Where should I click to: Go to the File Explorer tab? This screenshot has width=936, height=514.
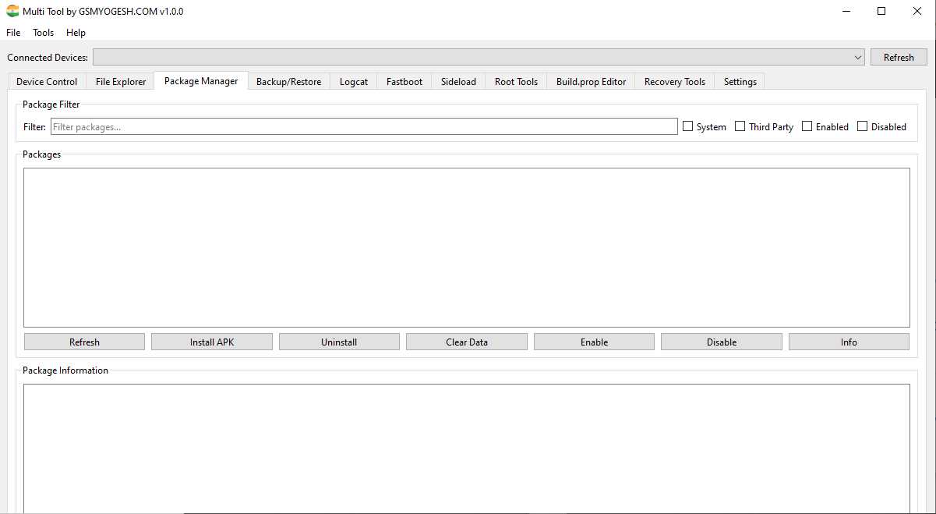[x=121, y=82]
